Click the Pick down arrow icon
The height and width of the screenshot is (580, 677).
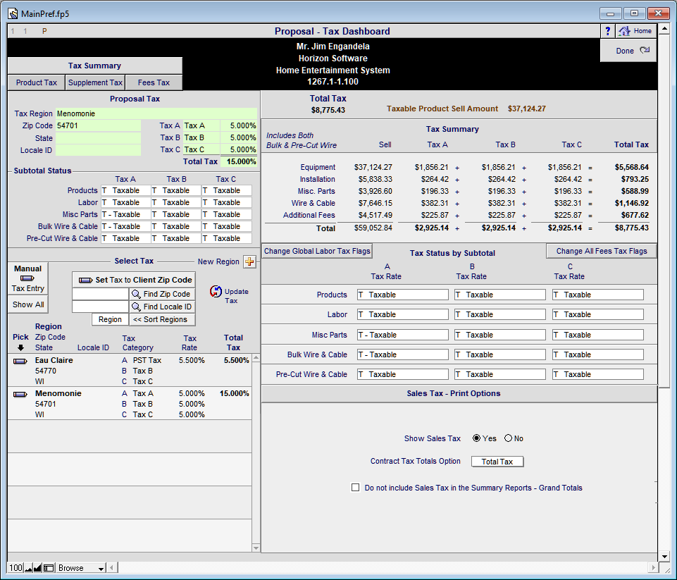(x=20, y=347)
